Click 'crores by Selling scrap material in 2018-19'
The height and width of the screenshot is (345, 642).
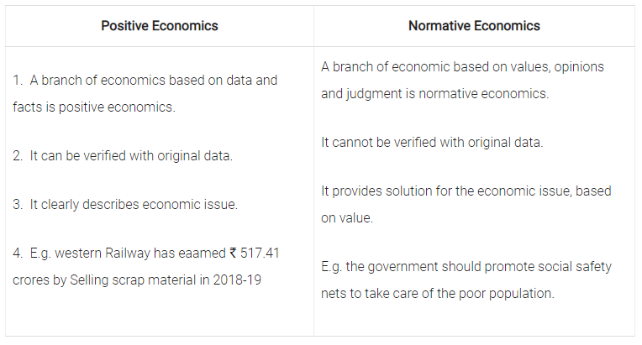click(x=137, y=280)
